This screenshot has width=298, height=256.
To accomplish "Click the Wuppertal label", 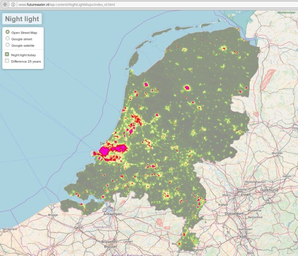I will pyautogui.click(x=254, y=210).
